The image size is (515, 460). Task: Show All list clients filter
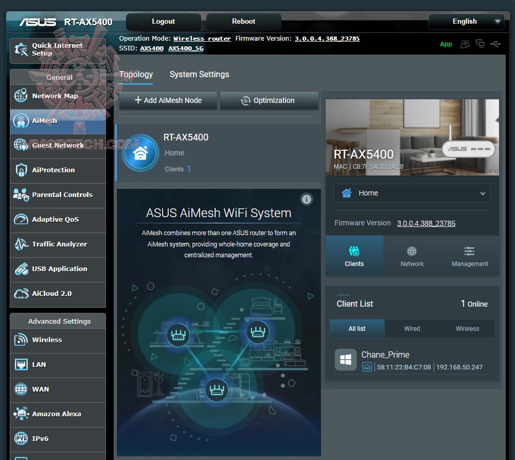pos(357,329)
